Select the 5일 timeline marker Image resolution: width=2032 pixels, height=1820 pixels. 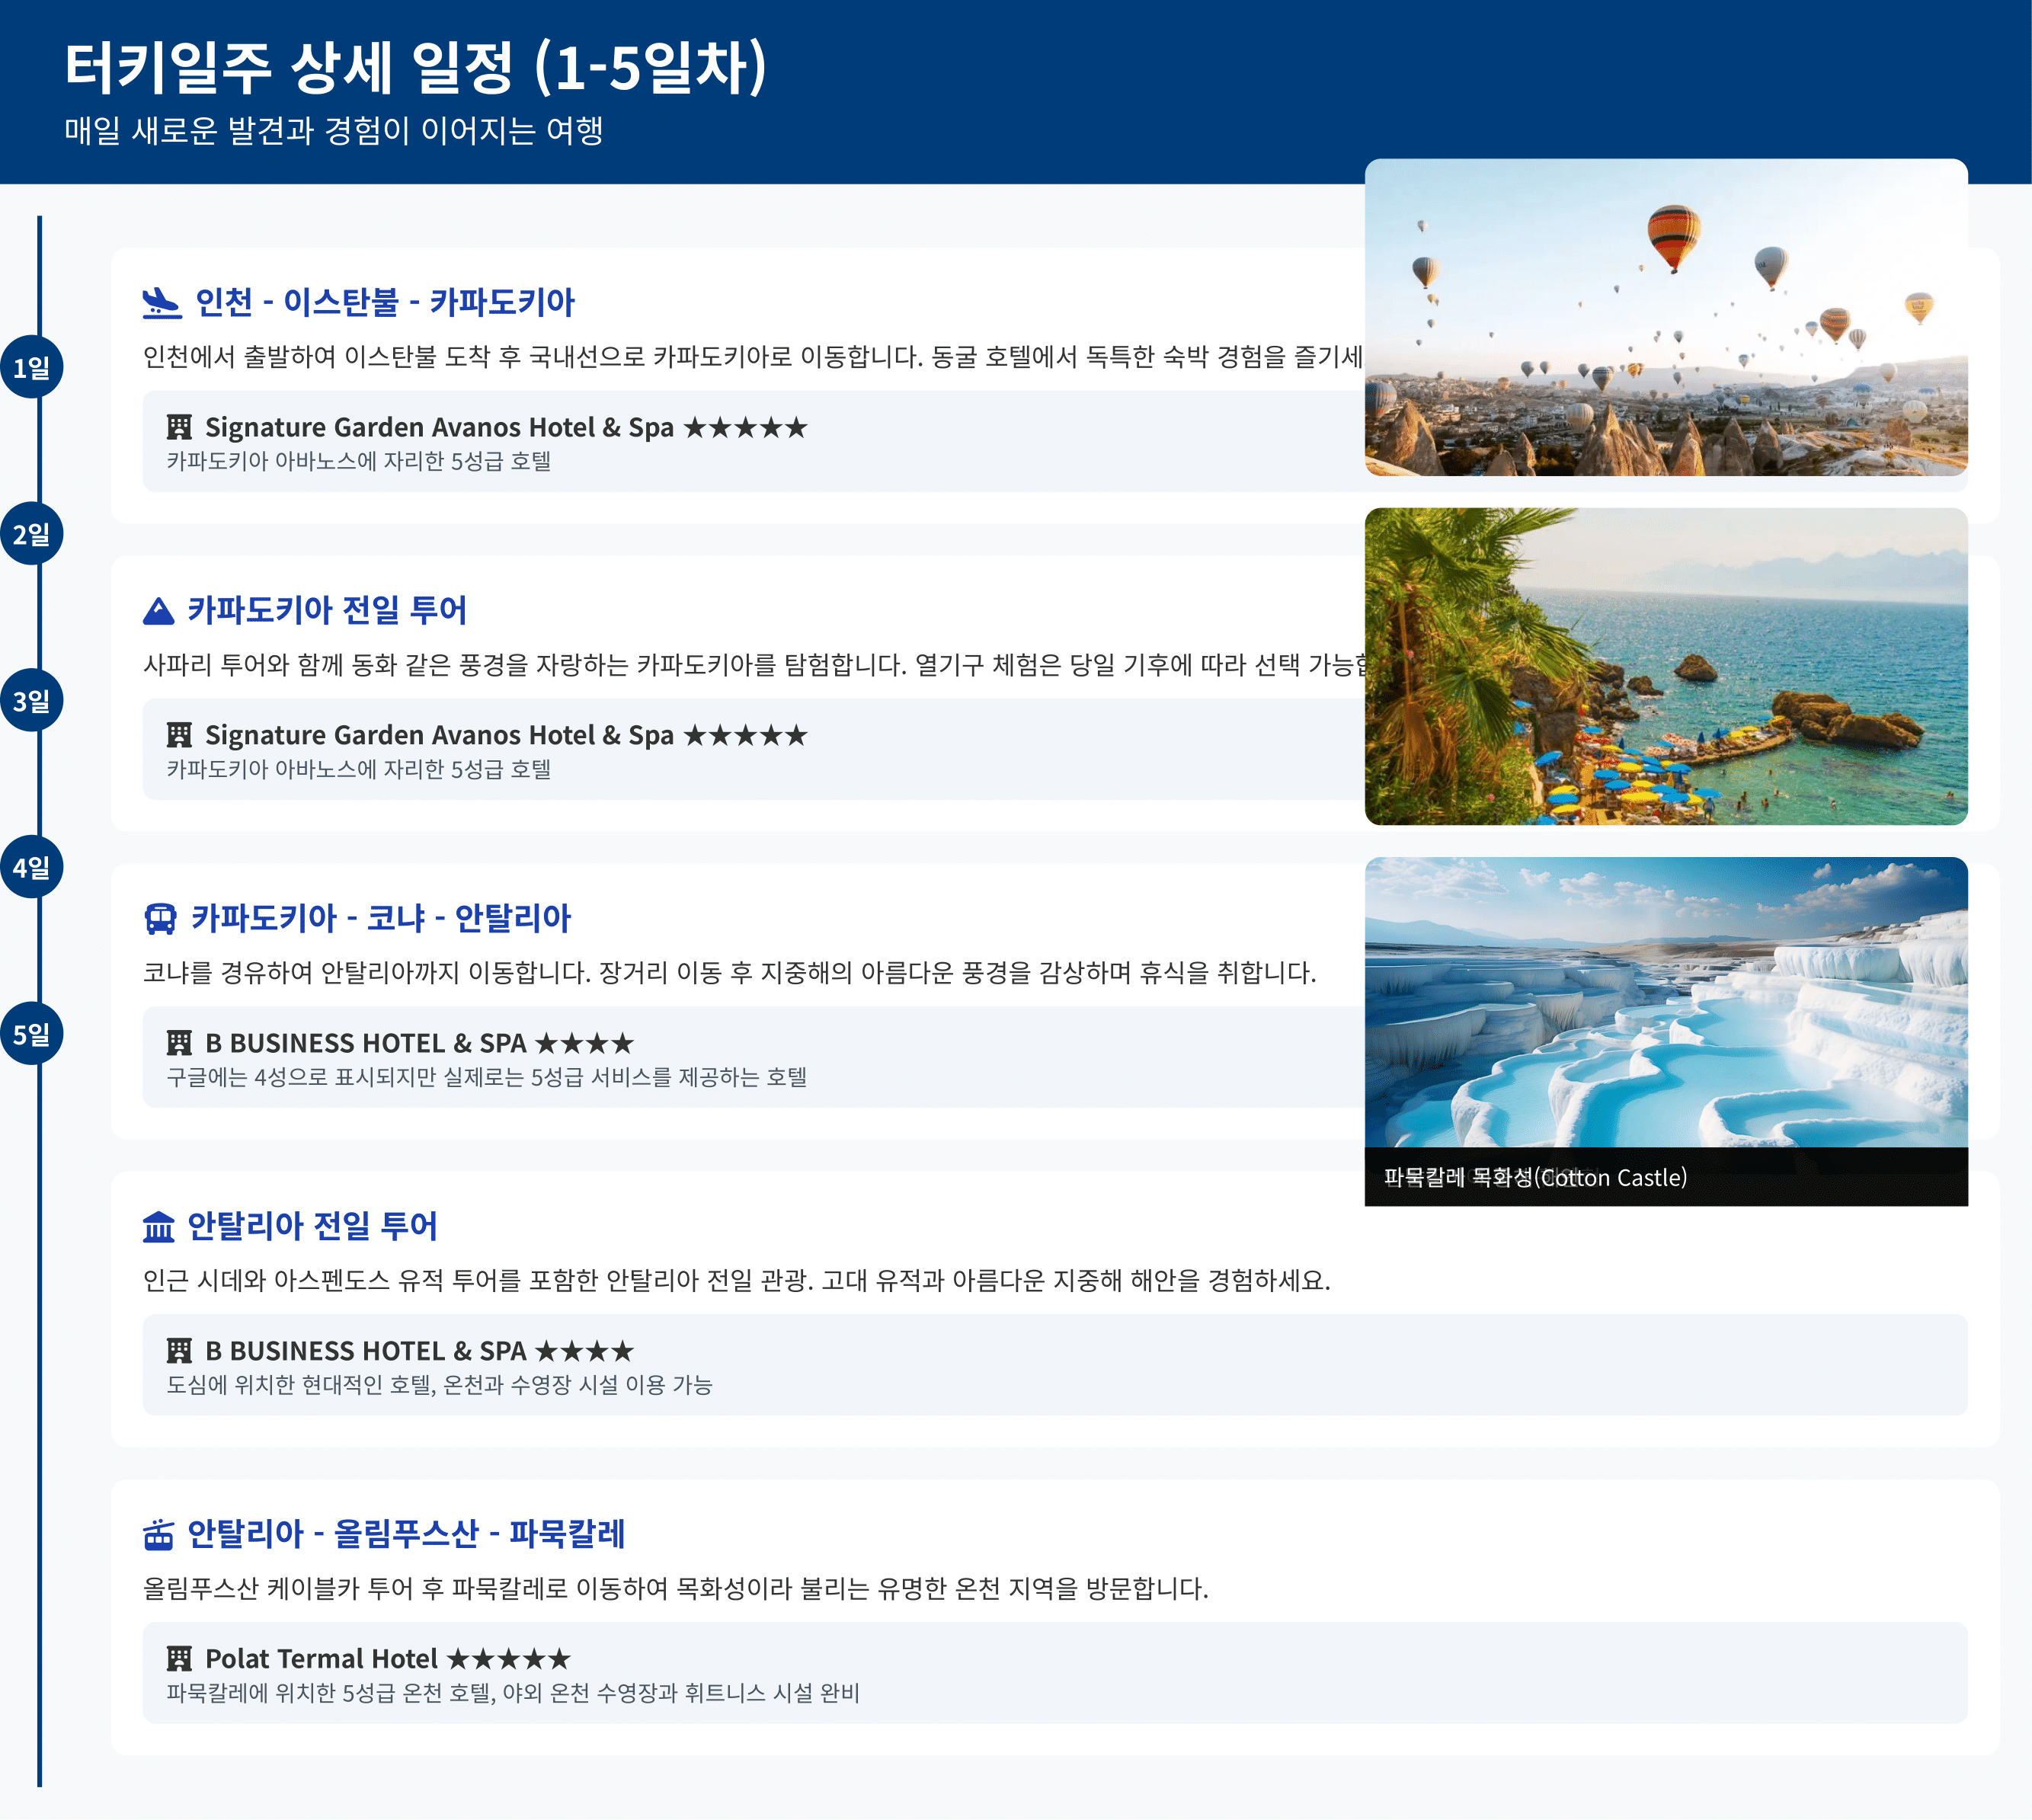click(x=32, y=1034)
